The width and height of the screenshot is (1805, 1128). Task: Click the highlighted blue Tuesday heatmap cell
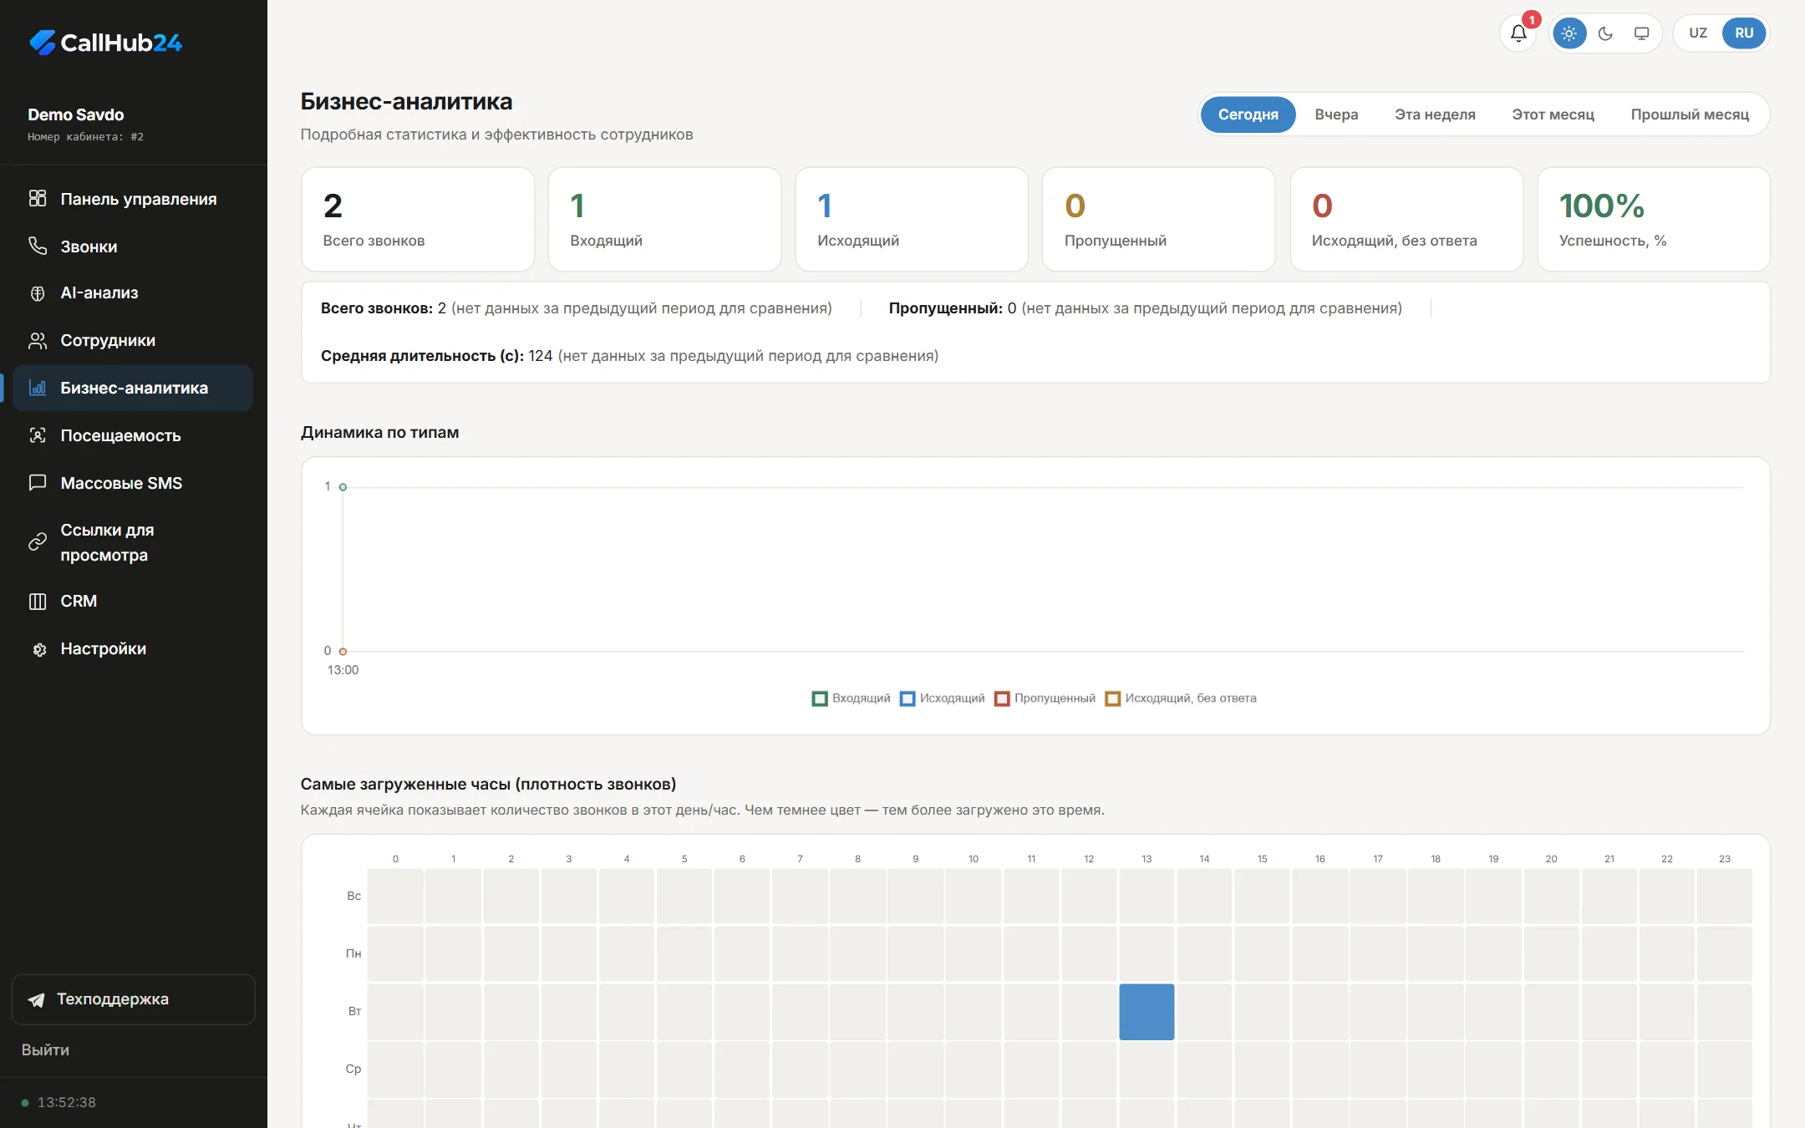coord(1147,1012)
